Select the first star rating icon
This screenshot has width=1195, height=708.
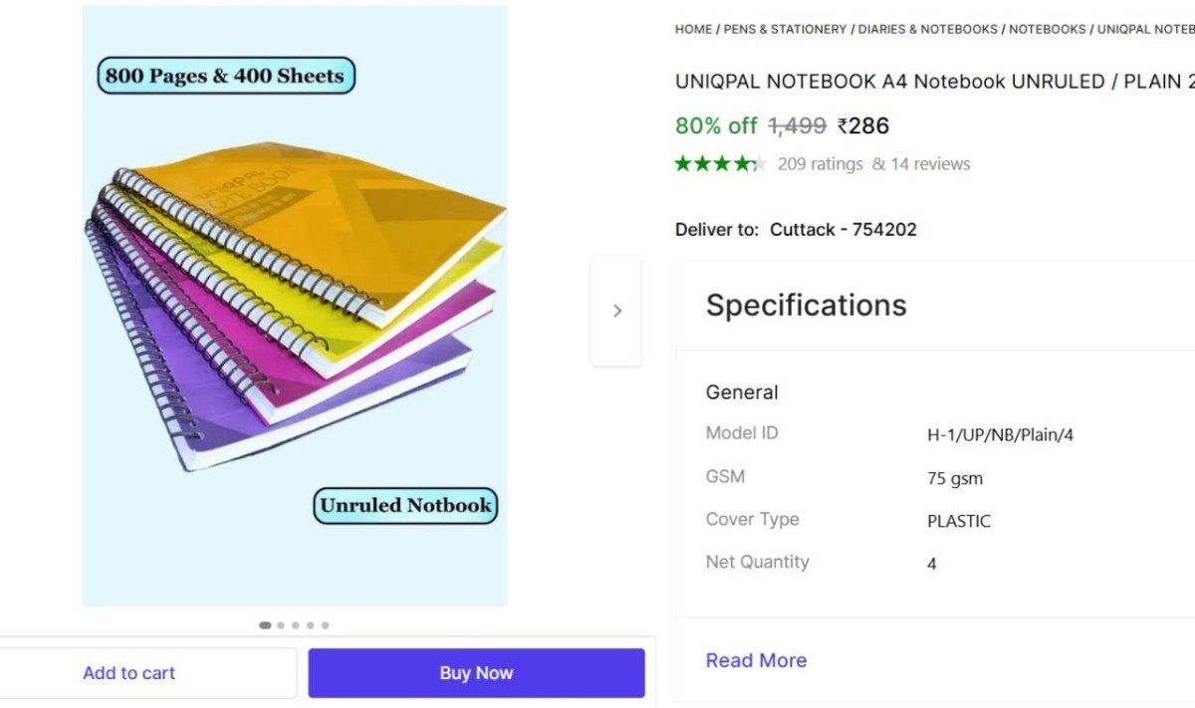point(681,163)
